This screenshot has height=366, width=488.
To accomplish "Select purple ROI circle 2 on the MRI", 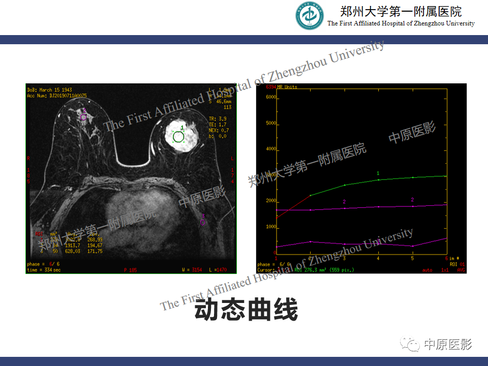I will click(83, 117).
